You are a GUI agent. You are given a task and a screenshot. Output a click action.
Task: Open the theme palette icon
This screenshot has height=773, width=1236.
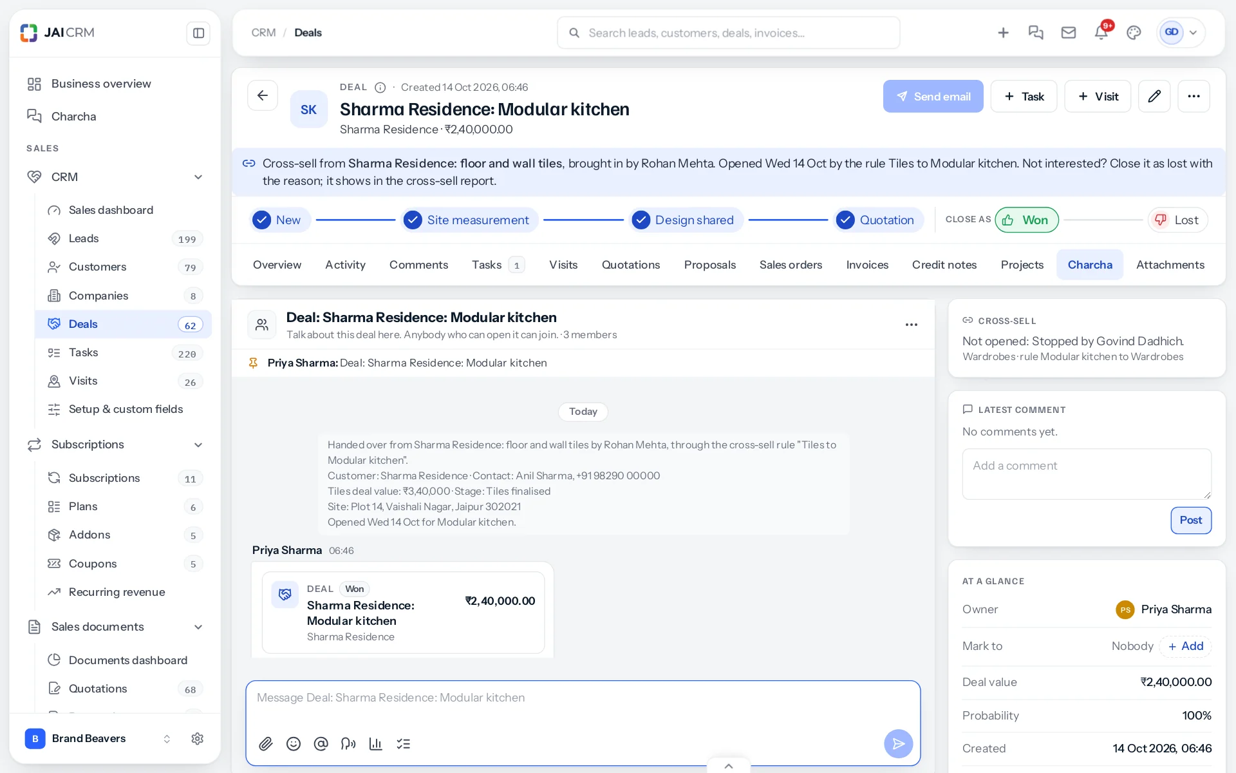click(1134, 33)
